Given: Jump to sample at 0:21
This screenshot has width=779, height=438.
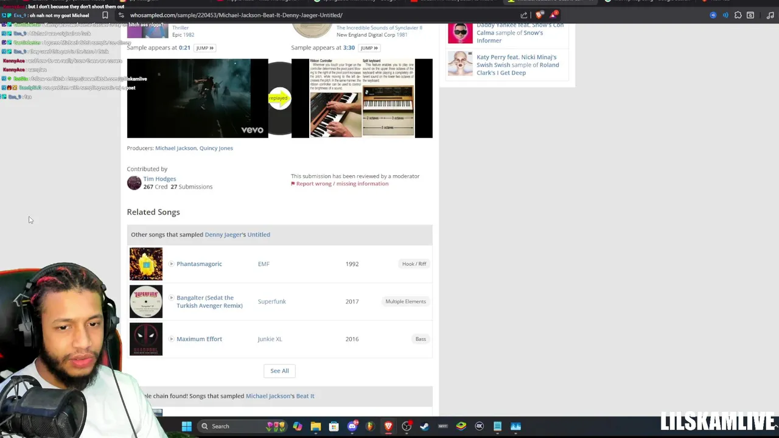Looking at the screenshot, I should coord(204,48).
